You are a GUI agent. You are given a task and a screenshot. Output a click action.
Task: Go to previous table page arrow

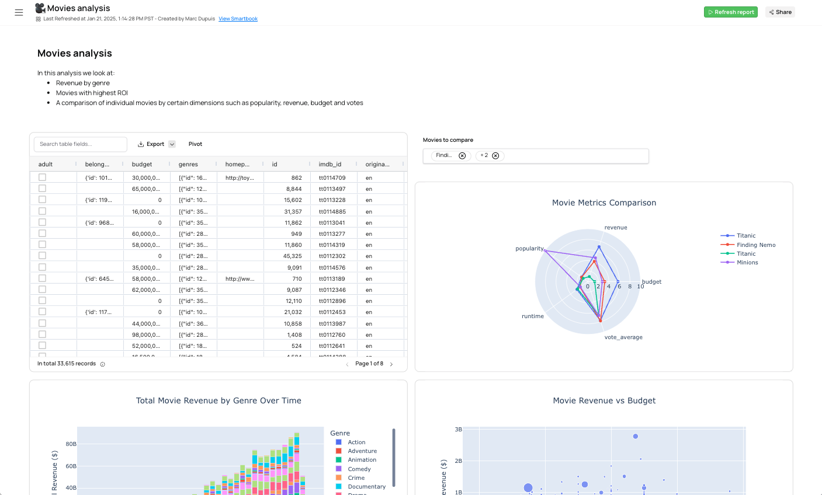347,364
